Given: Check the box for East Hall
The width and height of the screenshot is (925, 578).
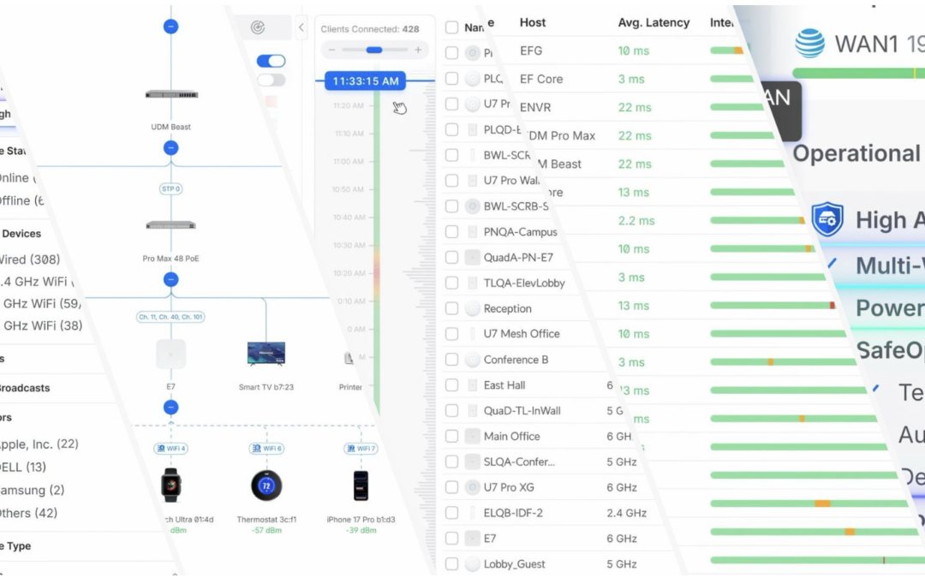Looking at the screenshot, I should coord(452,385).
